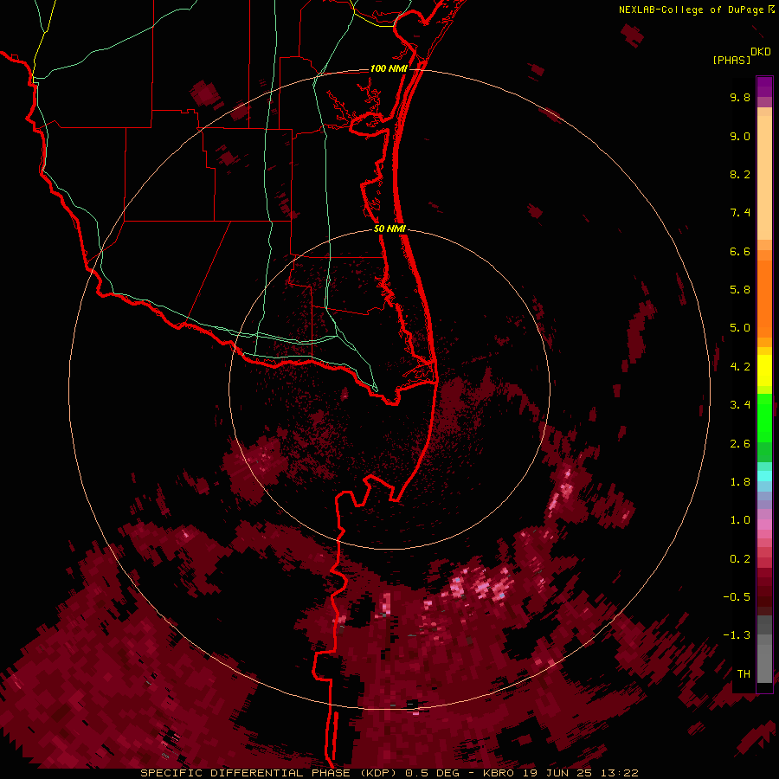Click the 2.6 value on the scale

click(740, 444)
